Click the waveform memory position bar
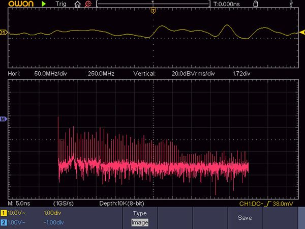 (x=153, y=4)
